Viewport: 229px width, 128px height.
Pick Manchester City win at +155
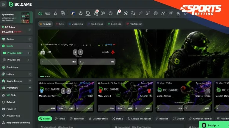click(48, 108)
